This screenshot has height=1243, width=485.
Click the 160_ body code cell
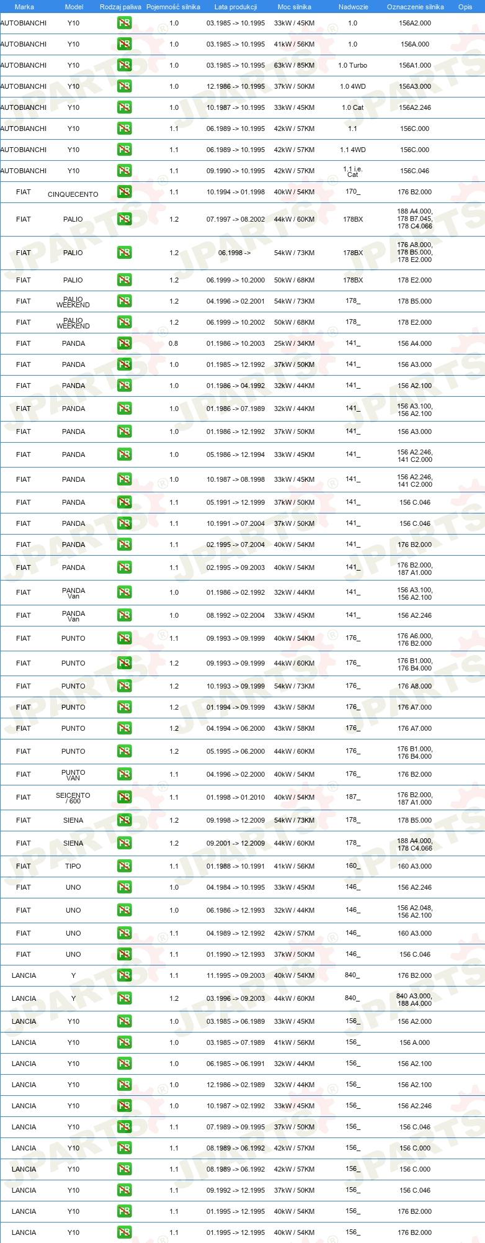(x=353, y=866)
